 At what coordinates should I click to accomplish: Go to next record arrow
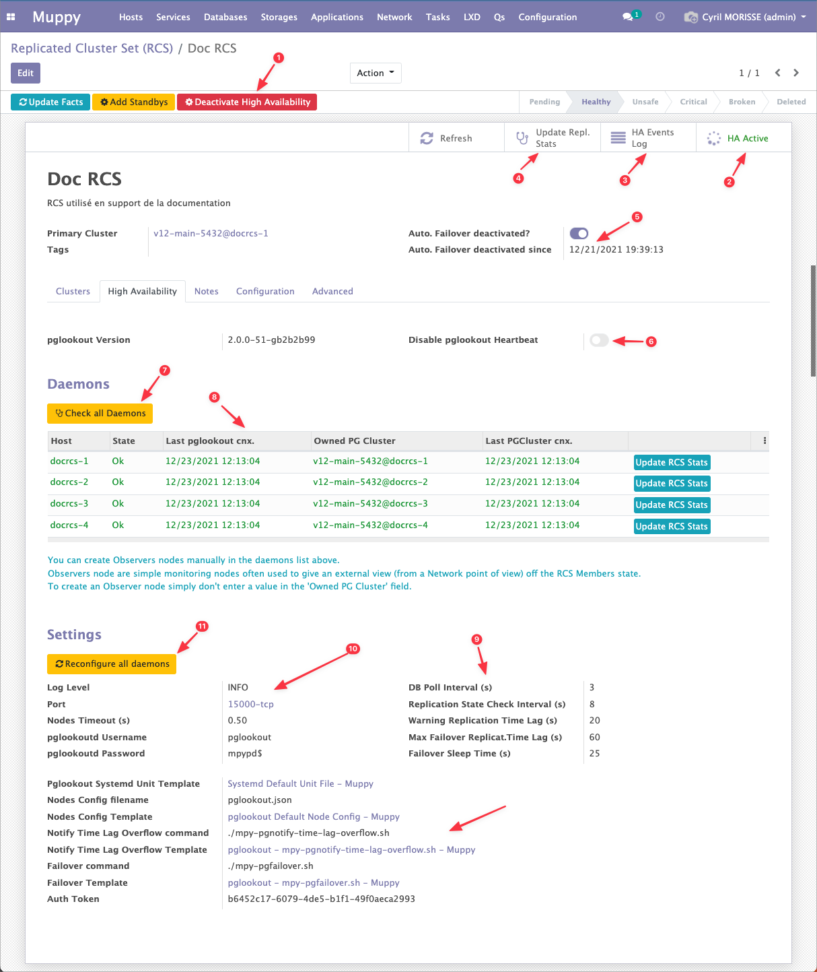point(796,73)
